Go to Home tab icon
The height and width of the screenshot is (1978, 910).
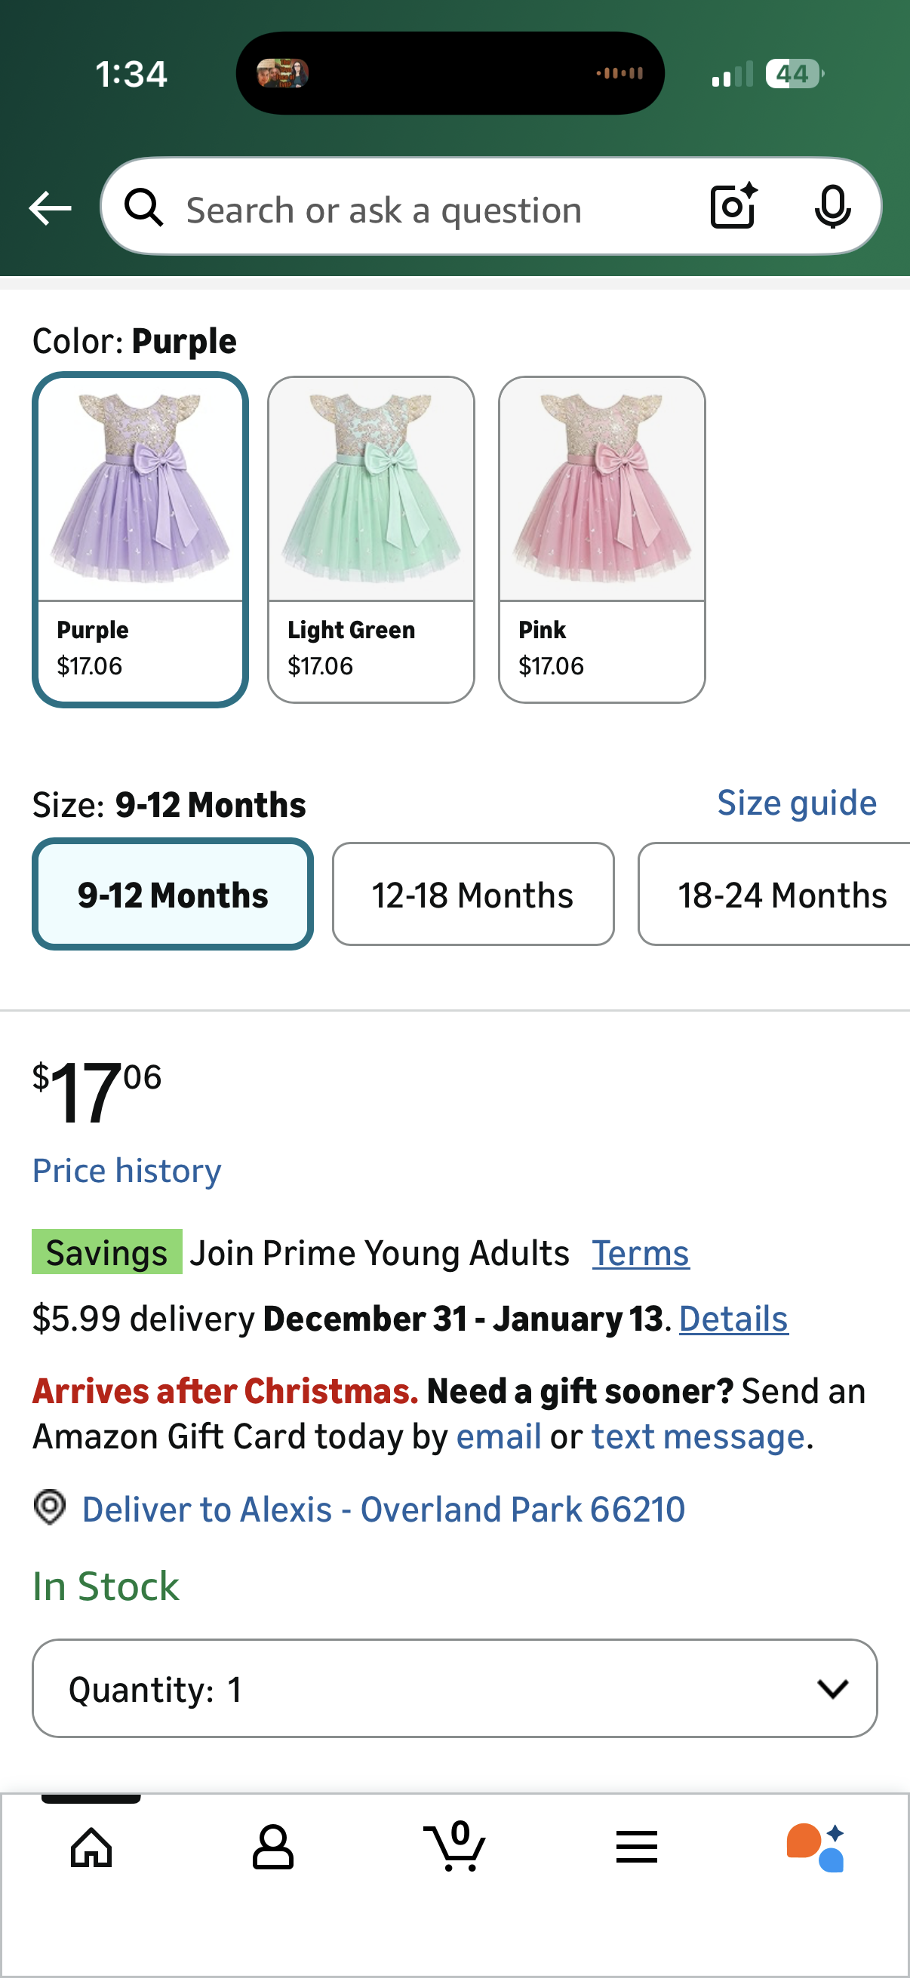click(x=91, y=1847)
